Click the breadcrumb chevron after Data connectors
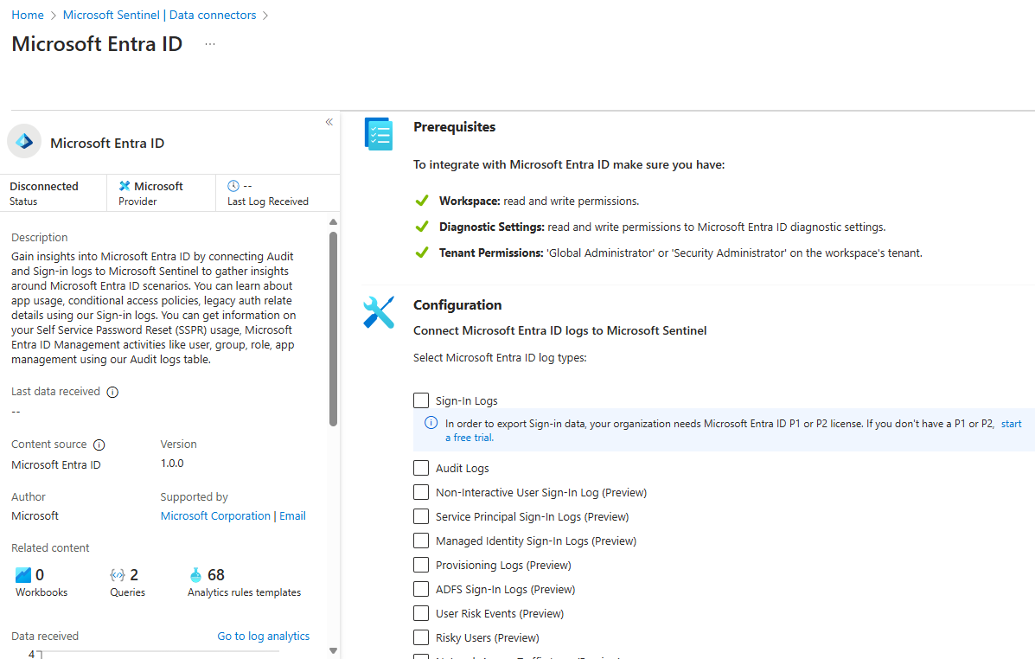 (x=265, y=15)
